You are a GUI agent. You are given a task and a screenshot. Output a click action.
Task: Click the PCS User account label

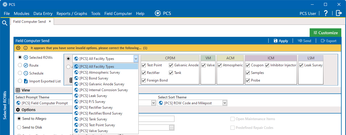pyautogui.click(x=308, y=13)
